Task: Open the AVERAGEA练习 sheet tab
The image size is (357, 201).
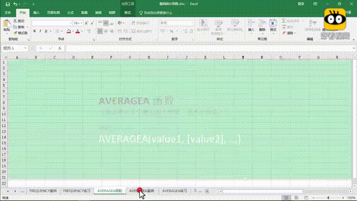Action: pos(175,191)
